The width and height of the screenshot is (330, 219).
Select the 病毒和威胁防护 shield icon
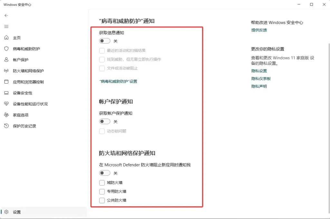[x=6, y=49]
